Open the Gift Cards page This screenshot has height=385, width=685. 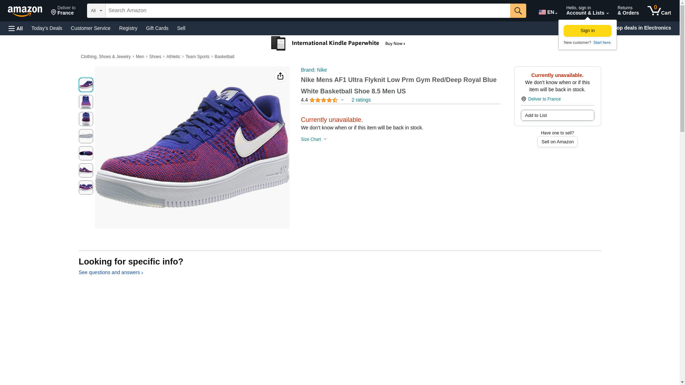point(157,28)
